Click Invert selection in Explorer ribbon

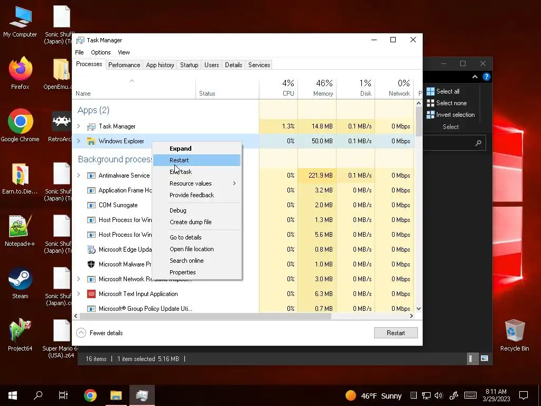click(451, 115)
